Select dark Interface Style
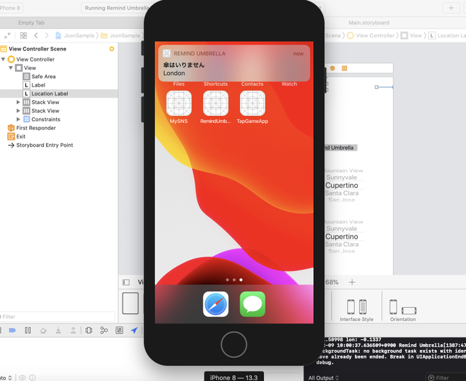 (362, 307)
